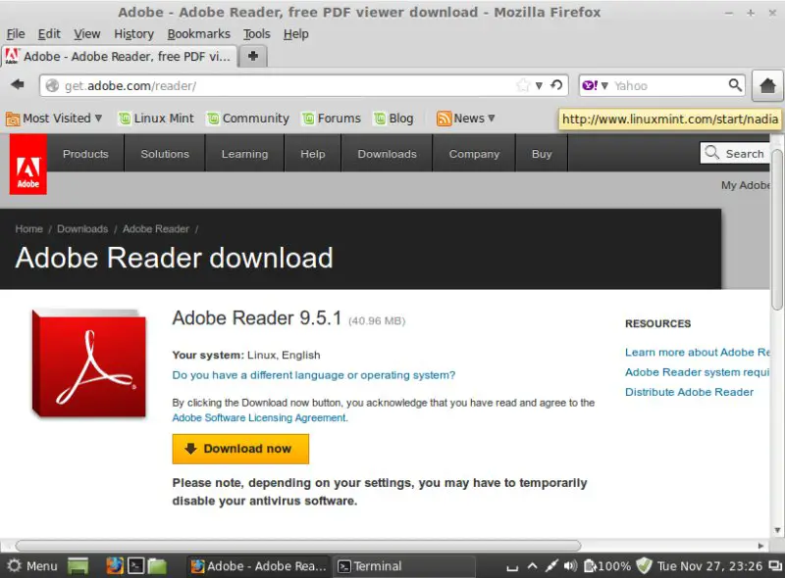The height and width of the screenshot is (578, 785).
Task: Open the different language or operating system link
Action: tap(313, 375)
